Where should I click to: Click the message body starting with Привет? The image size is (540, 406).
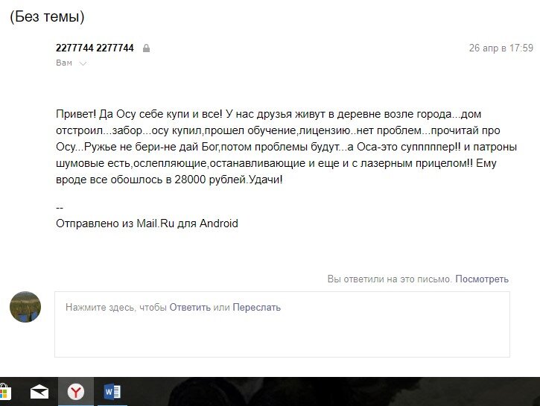click(286, 147)
